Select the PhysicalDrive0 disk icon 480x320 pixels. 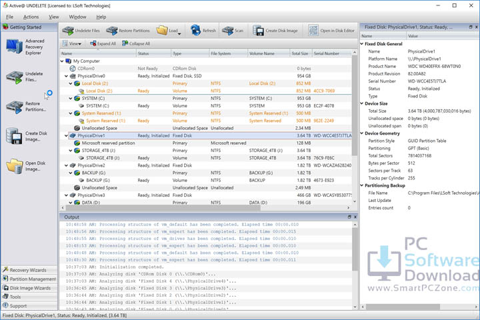(x=73, y=76)
